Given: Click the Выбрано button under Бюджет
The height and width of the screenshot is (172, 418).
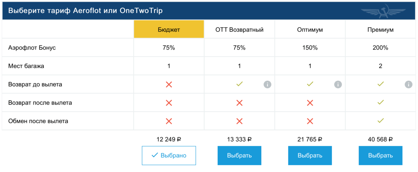Looking at the screenshot, I should pos(169,155).
